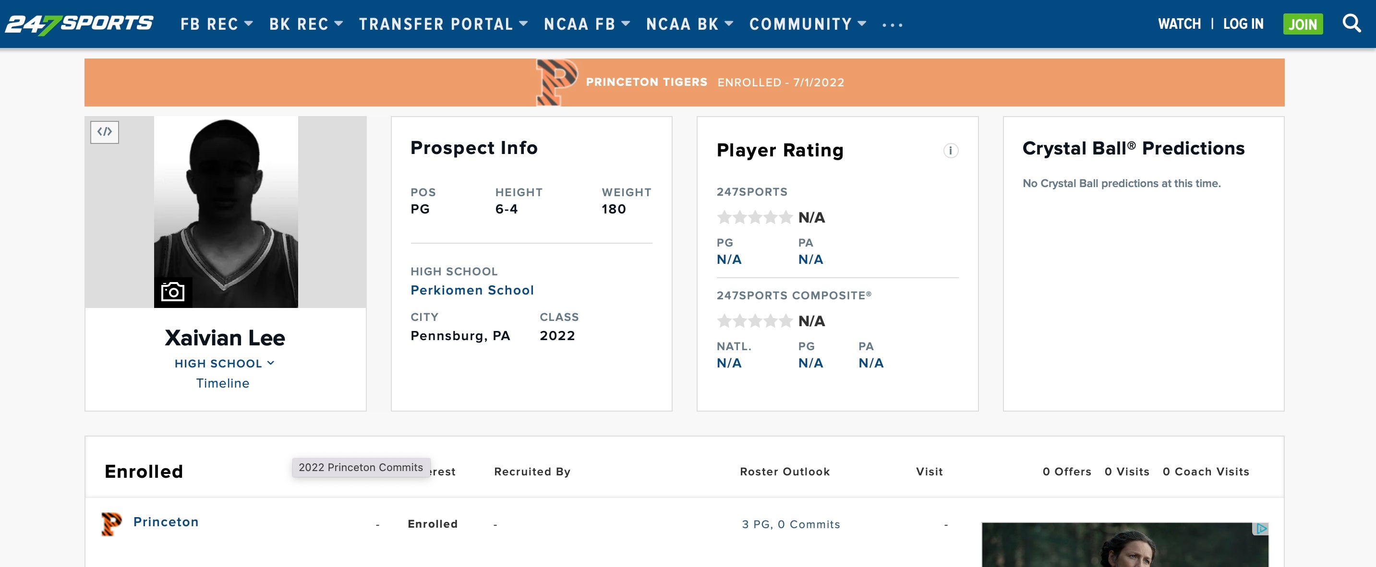Click Princeton logo in Enrolled row
Image resolution: width=1376 pixels, height=567 pixels.
[111, 523]
